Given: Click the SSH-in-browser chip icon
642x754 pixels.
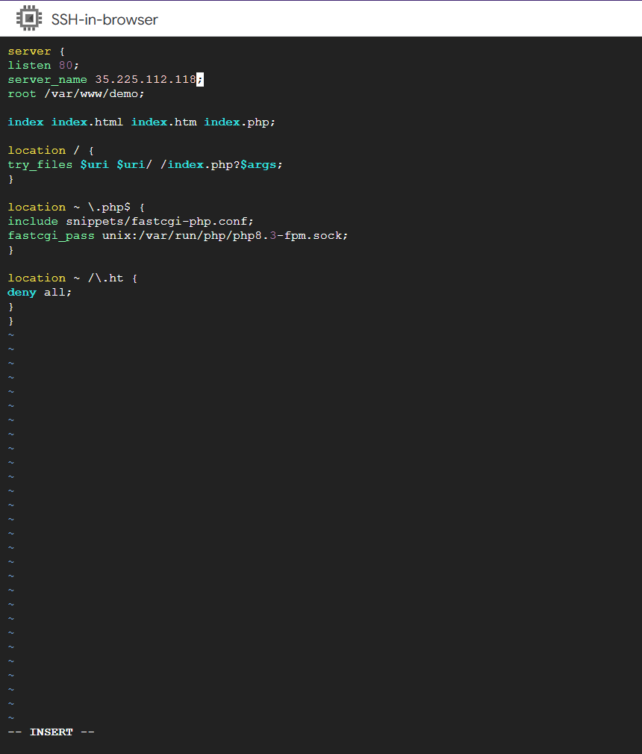Looking at the screenshot, I should click(29, 19).
